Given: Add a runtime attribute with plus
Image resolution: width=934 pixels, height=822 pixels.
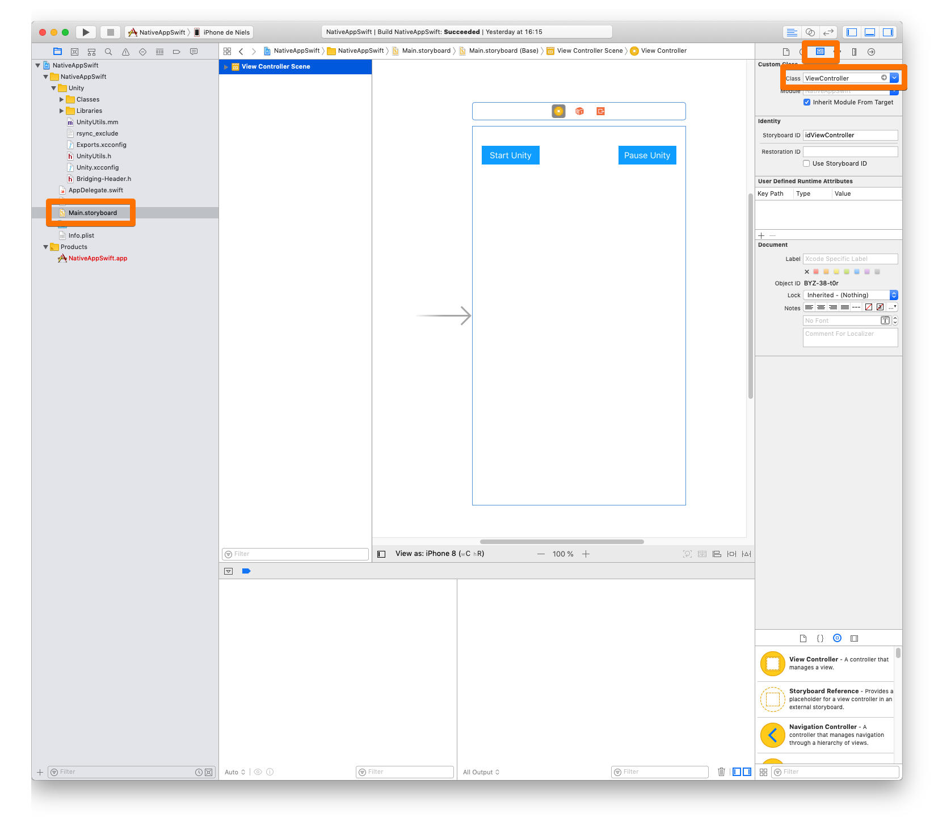Looking at the screenshot, I should point(761,235).
